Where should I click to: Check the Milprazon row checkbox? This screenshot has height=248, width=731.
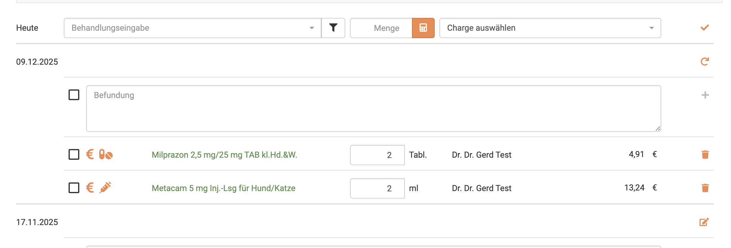pyautogui.click(x=74, y=154)
